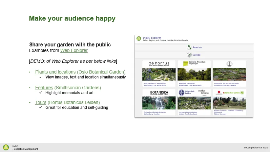Click the Europe globe icon
The height and width of the screenshot is (152, 270).
(189, 55)
